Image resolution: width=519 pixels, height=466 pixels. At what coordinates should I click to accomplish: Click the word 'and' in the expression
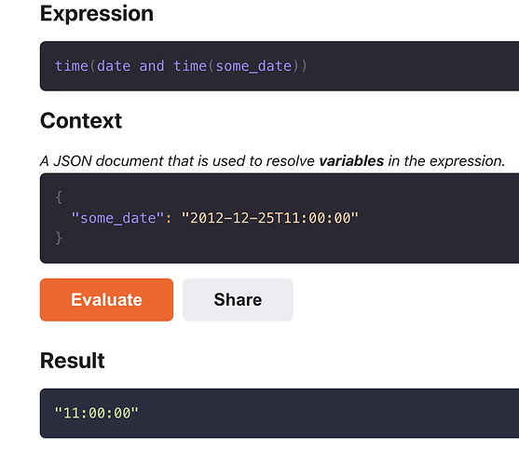[152, 66]
